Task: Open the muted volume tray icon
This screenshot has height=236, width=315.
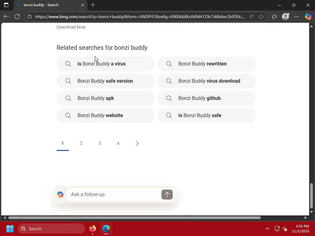Action: 285,229
